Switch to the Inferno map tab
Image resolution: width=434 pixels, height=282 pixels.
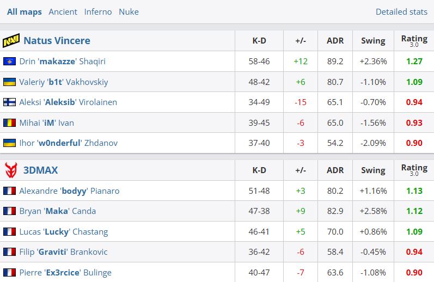pyautogui.click(x=98, y=12)
